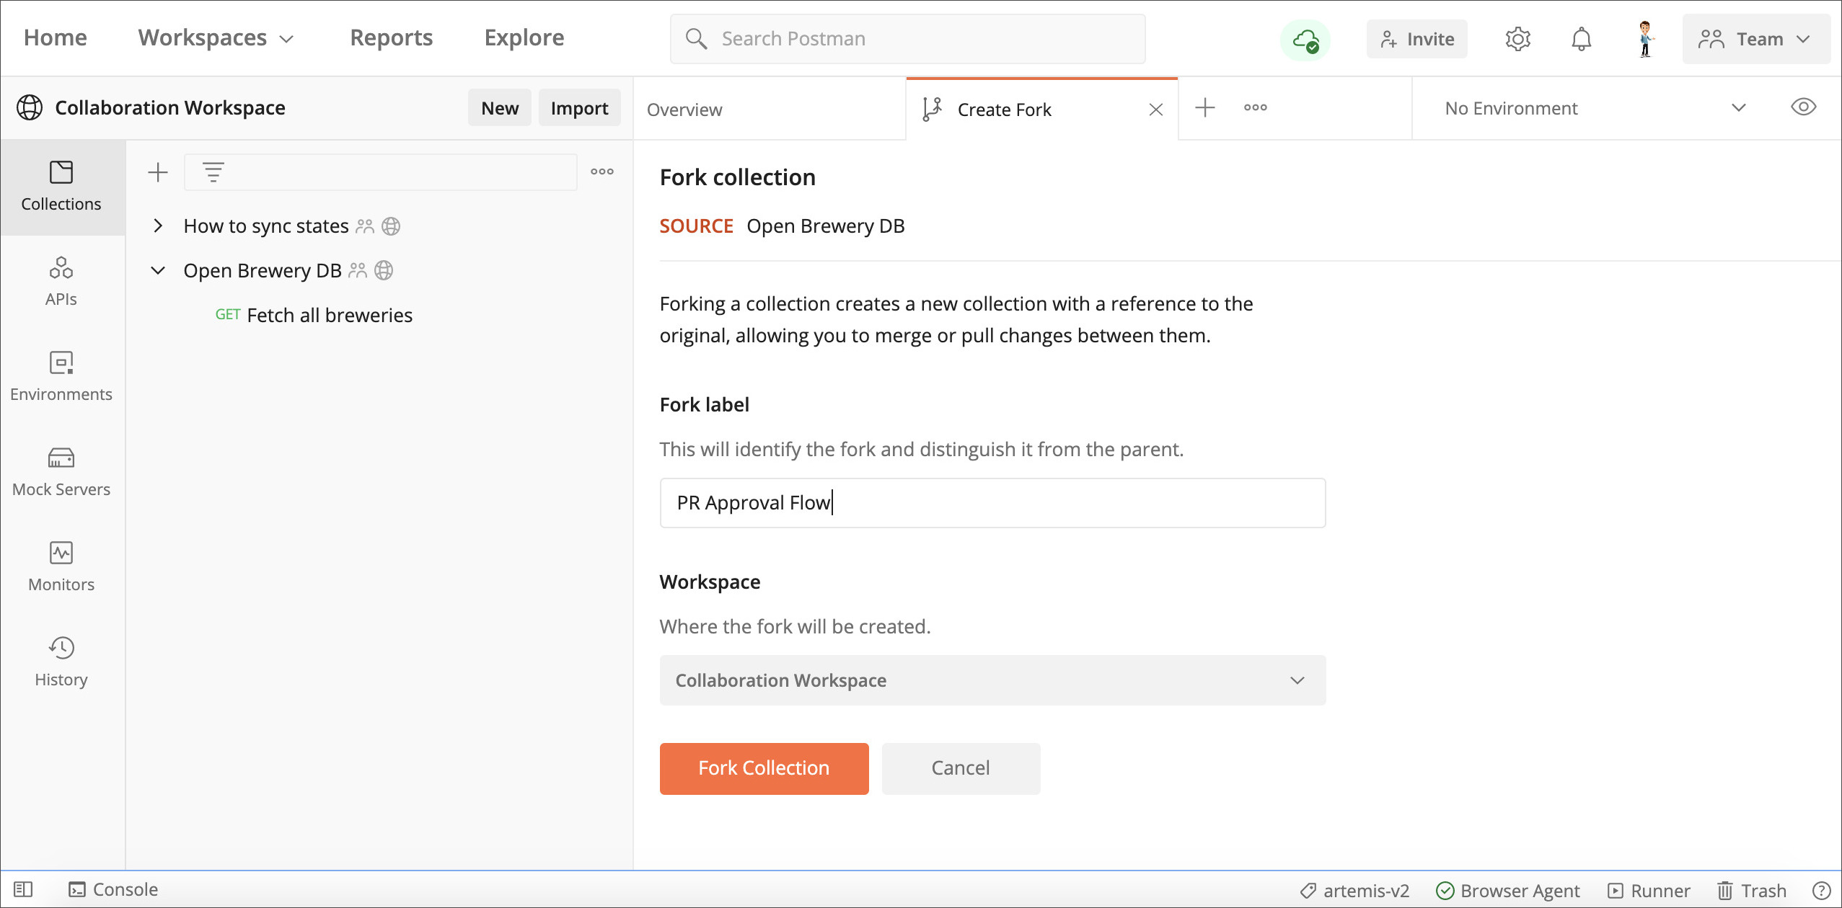The height and width of the screenshot is (908, 1842).
Task: Close the Create Fork tab
Action: (1156, 110)
